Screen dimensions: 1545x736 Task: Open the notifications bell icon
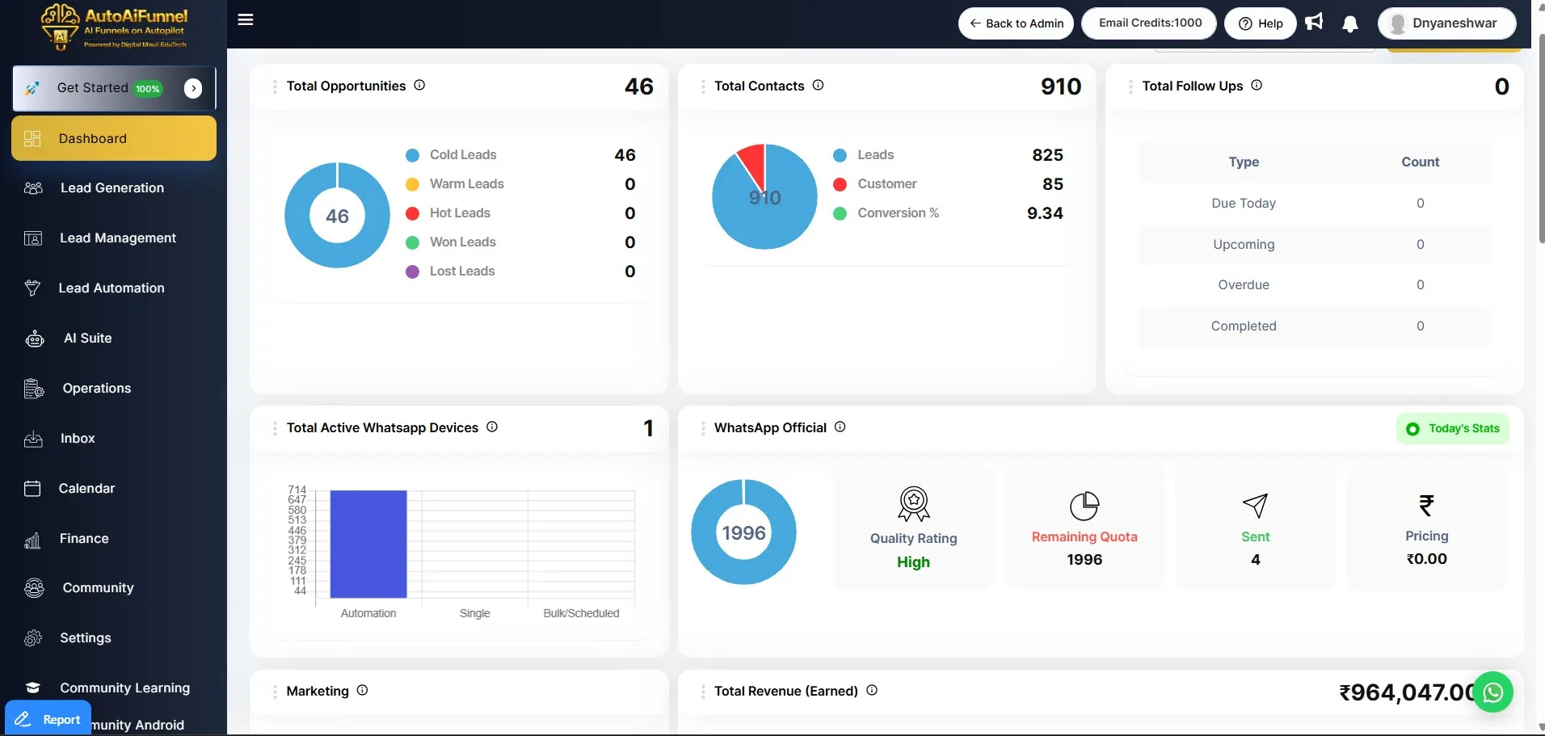click(x=1350, y=23)
